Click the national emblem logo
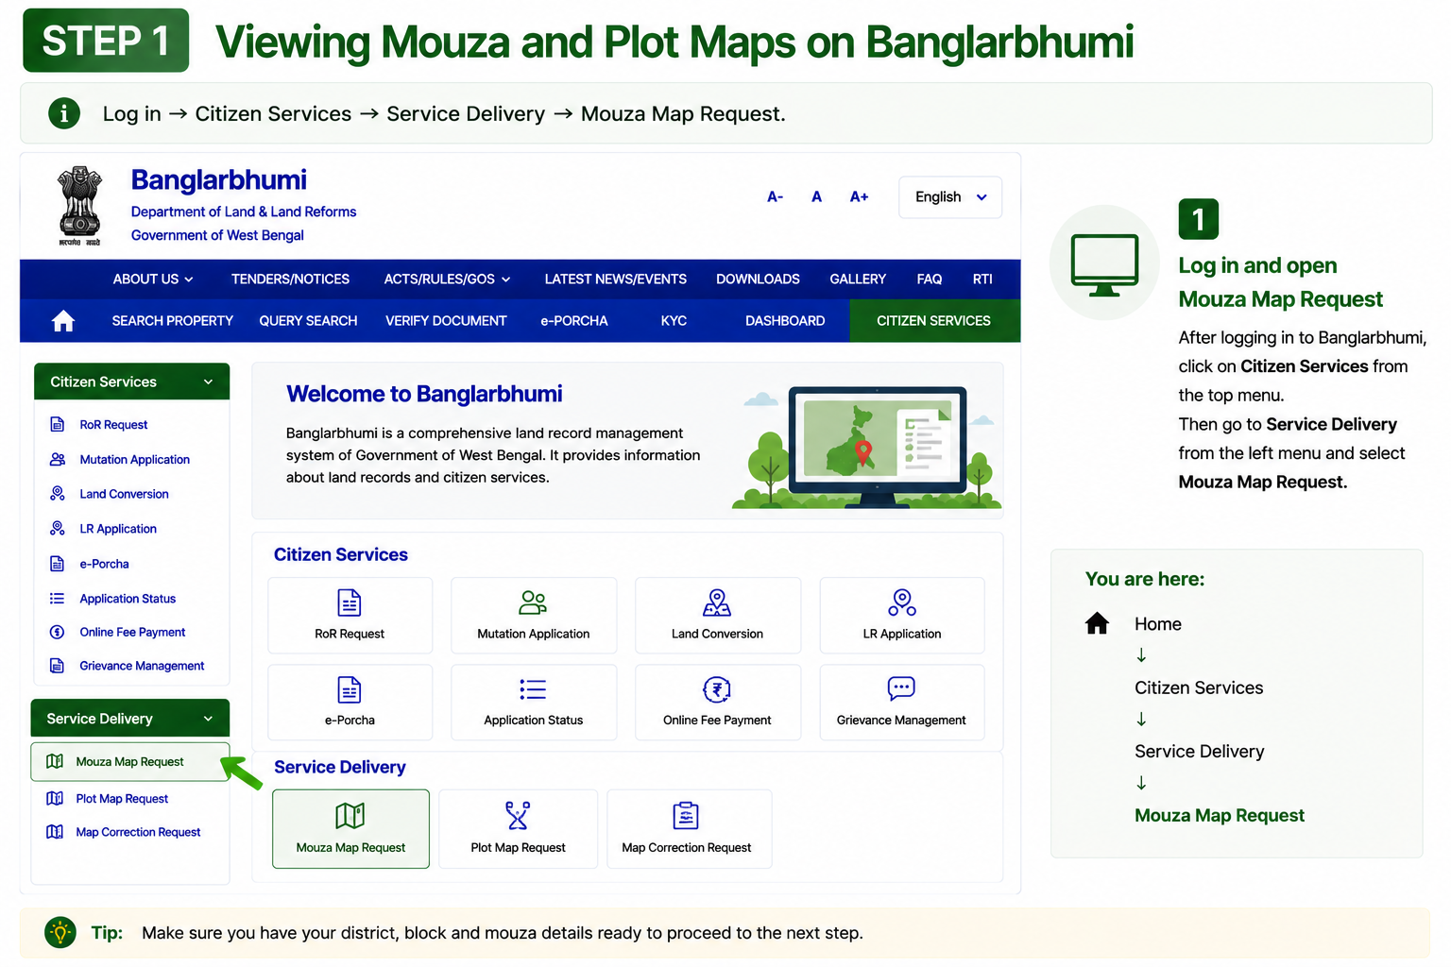The image size is (1451, 967). 80,206
